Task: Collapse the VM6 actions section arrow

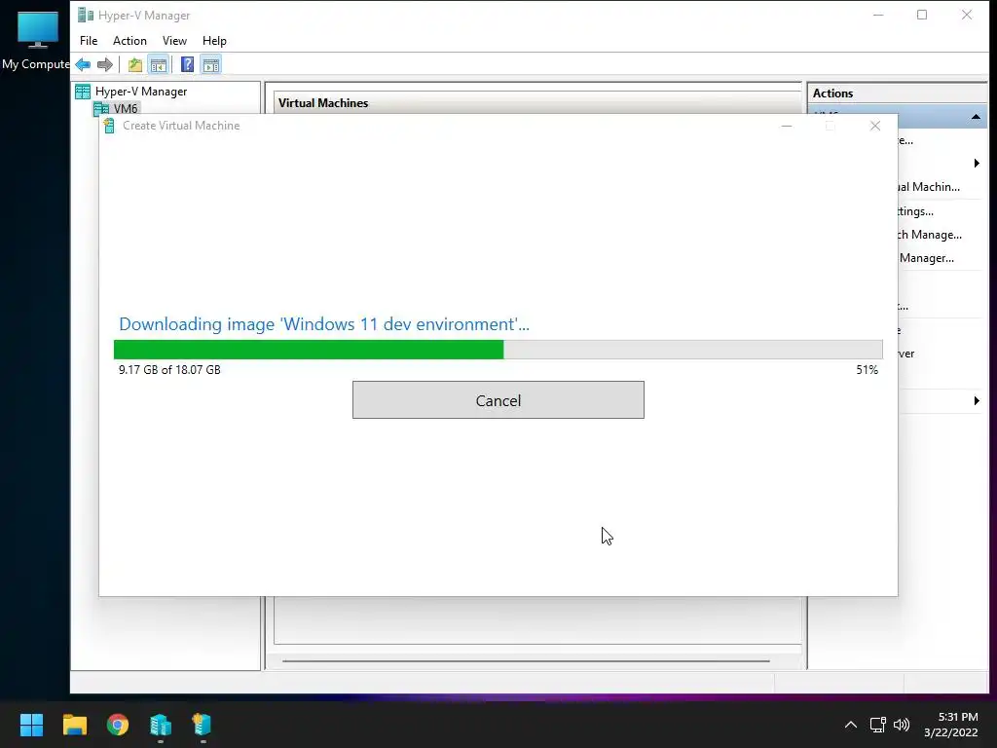Action: [x=976, y=117]
